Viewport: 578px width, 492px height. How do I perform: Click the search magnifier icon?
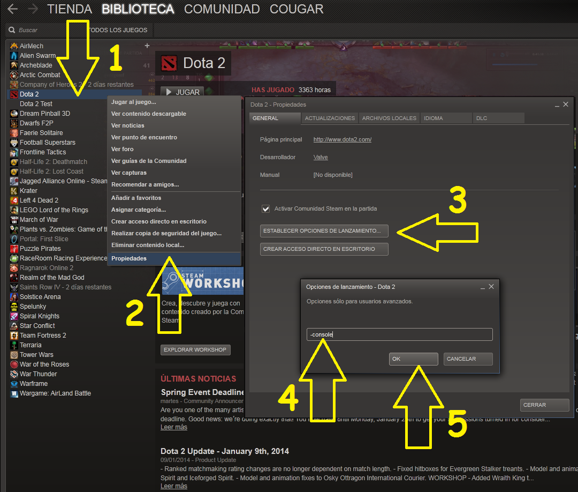tap(12, 30)
